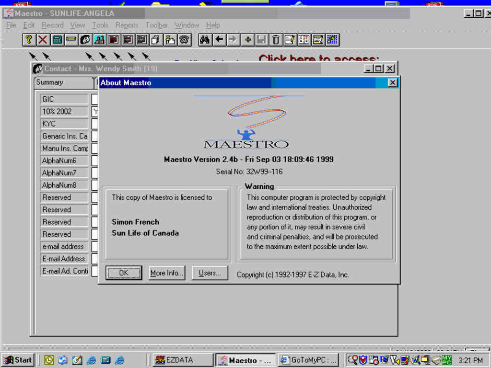491x368 pixels.
Task: Delete the record with the trash can icon
Action: click(276, 40)
